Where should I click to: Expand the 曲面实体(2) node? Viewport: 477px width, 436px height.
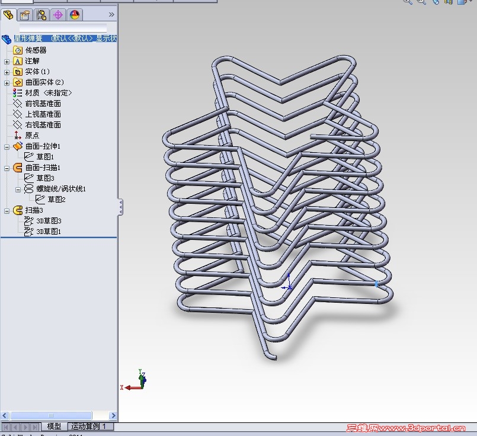pos(7,83)
